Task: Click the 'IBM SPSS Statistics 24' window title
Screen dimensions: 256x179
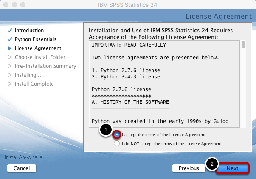Action: click(127, 5)
